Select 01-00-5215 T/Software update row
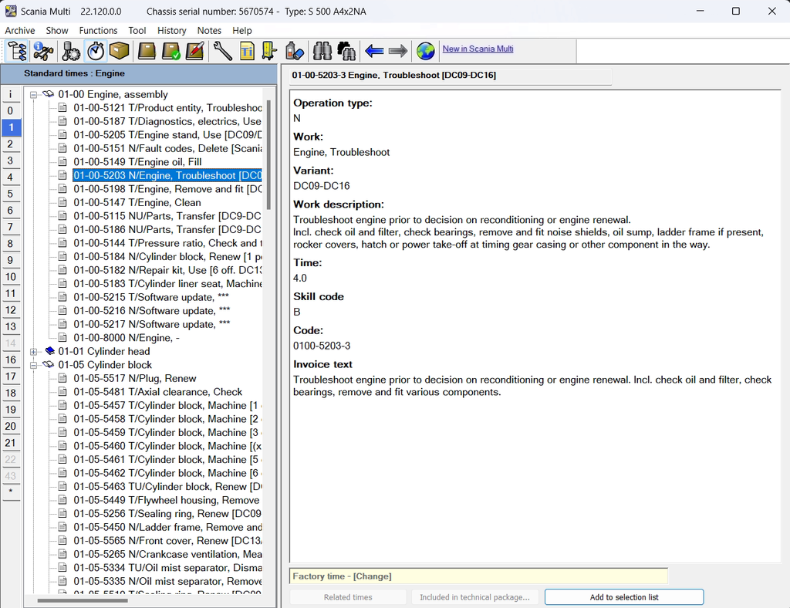The image size is (790, 608). click(x=151, y=297)
